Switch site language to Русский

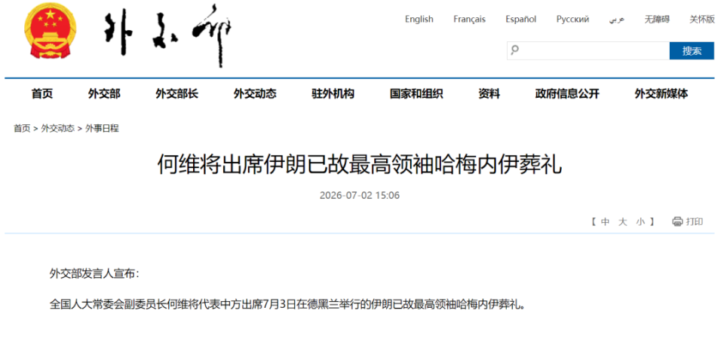pyautogui.click(x=572, y=20)
